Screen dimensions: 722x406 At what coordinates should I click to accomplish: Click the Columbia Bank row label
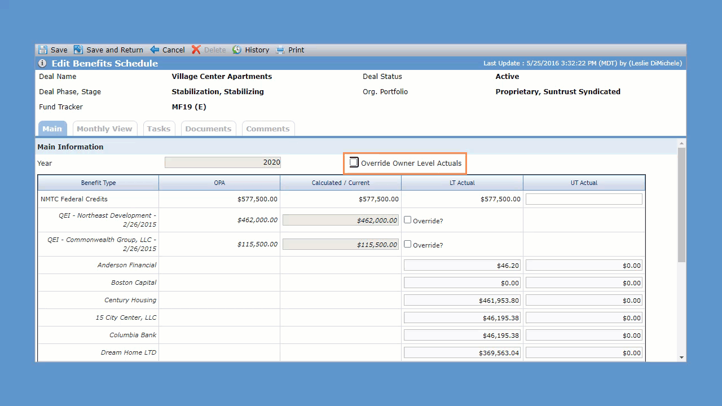click(133, 335)
